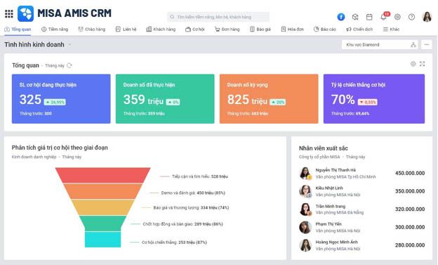Open the settings gear in header

coord(397,17)
